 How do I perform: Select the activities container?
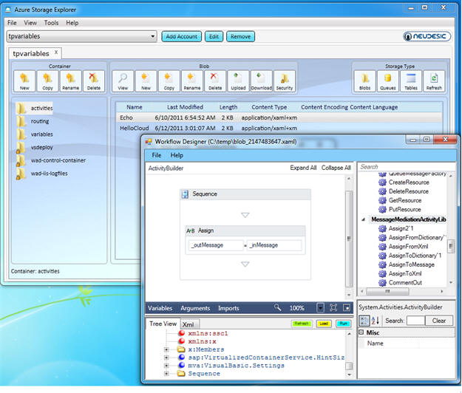pos(35,109)
